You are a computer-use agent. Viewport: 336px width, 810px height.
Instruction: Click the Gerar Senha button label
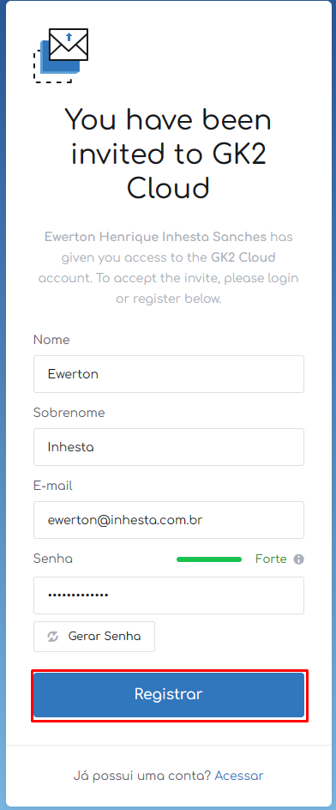coord(105,637)
